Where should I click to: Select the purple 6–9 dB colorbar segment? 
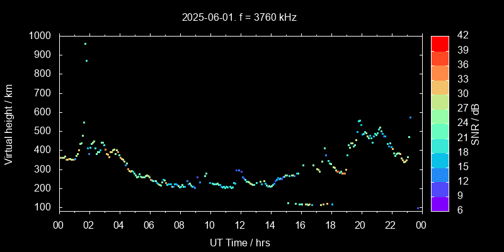click(440, 203)
